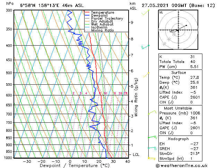
Task: Click the yellow wind barb at 1000 hPa
Action: pos(150,158)
